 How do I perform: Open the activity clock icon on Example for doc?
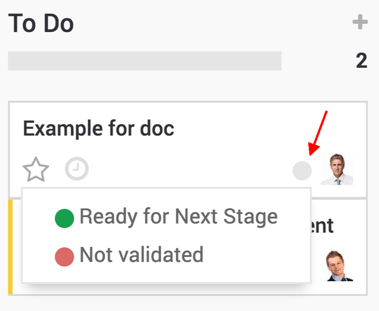click(x=77, y=169)
